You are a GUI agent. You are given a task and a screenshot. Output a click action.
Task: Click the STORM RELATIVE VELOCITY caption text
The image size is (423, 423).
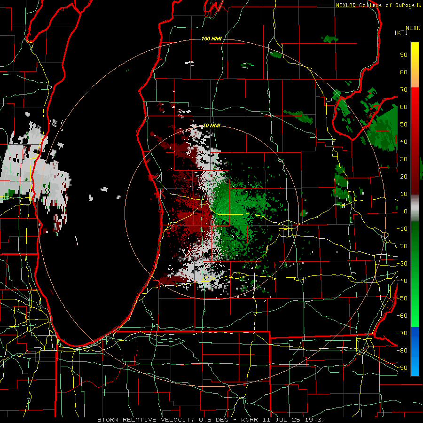tap(146, 420)
